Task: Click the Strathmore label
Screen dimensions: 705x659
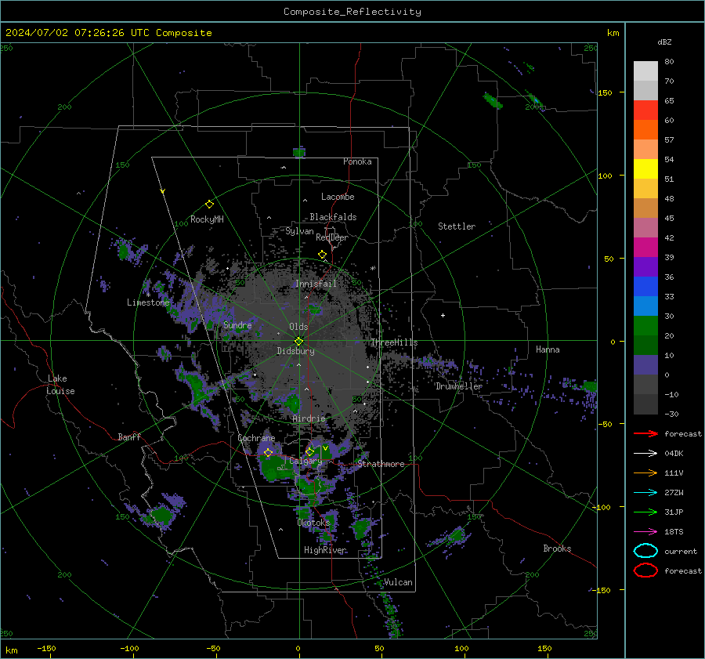Action: click(x=381, y=464)
